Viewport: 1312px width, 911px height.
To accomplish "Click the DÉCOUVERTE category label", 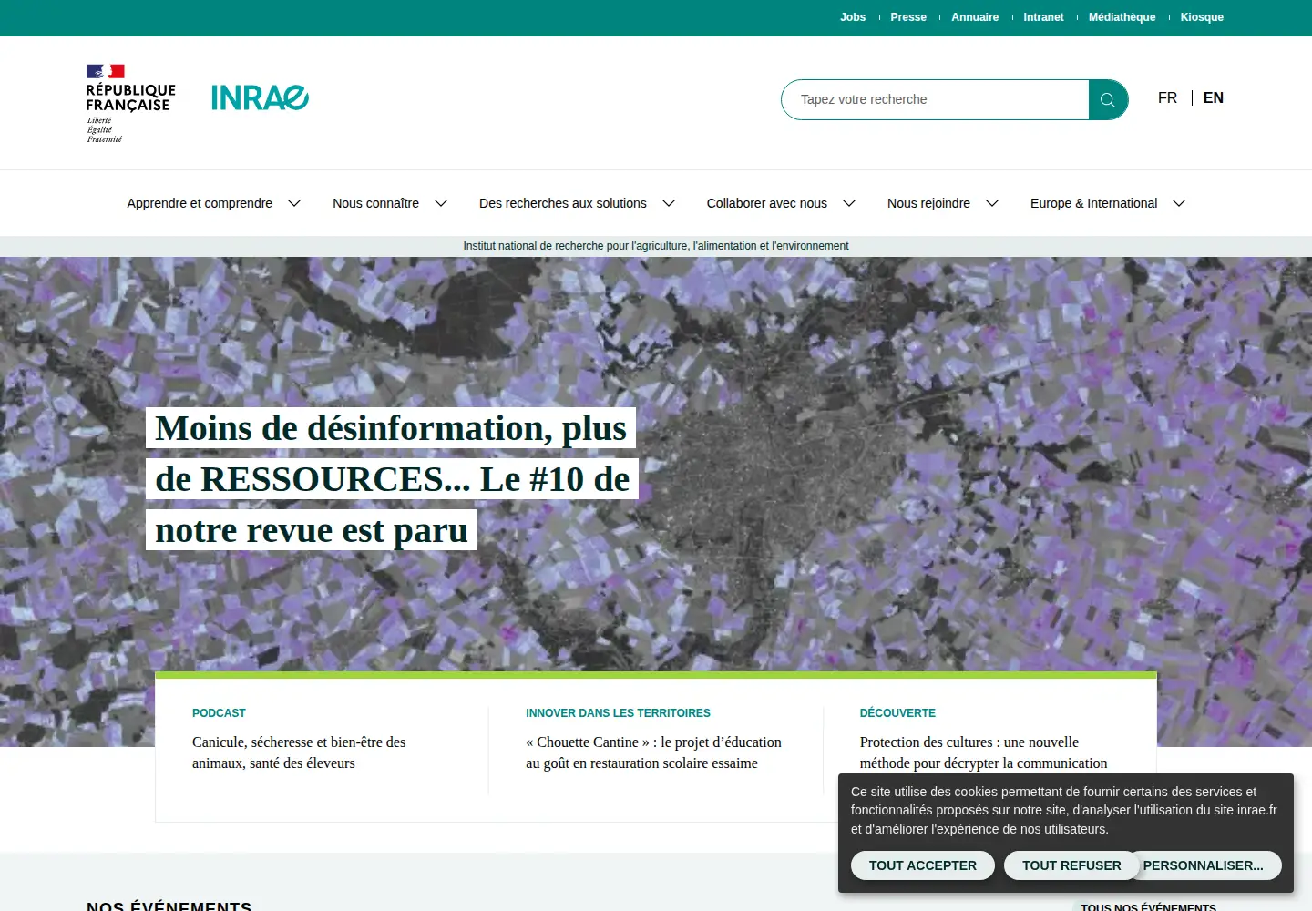I will (897, 713).
